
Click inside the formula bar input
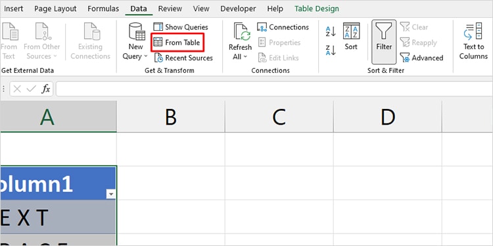click(274, 89)
